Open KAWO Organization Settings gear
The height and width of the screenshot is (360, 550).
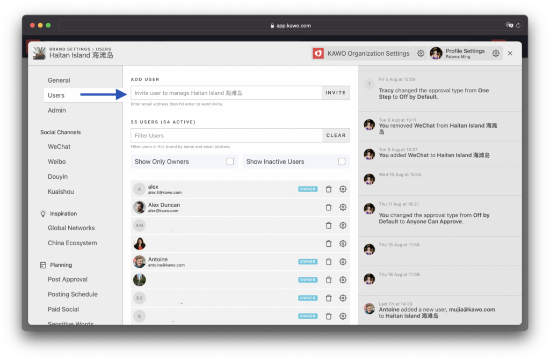pyautogui.click(x=421, y=53)
